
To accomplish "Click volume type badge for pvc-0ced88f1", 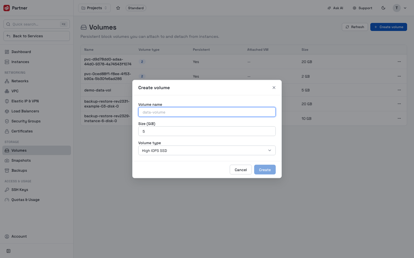I will [x=142, y=76].
